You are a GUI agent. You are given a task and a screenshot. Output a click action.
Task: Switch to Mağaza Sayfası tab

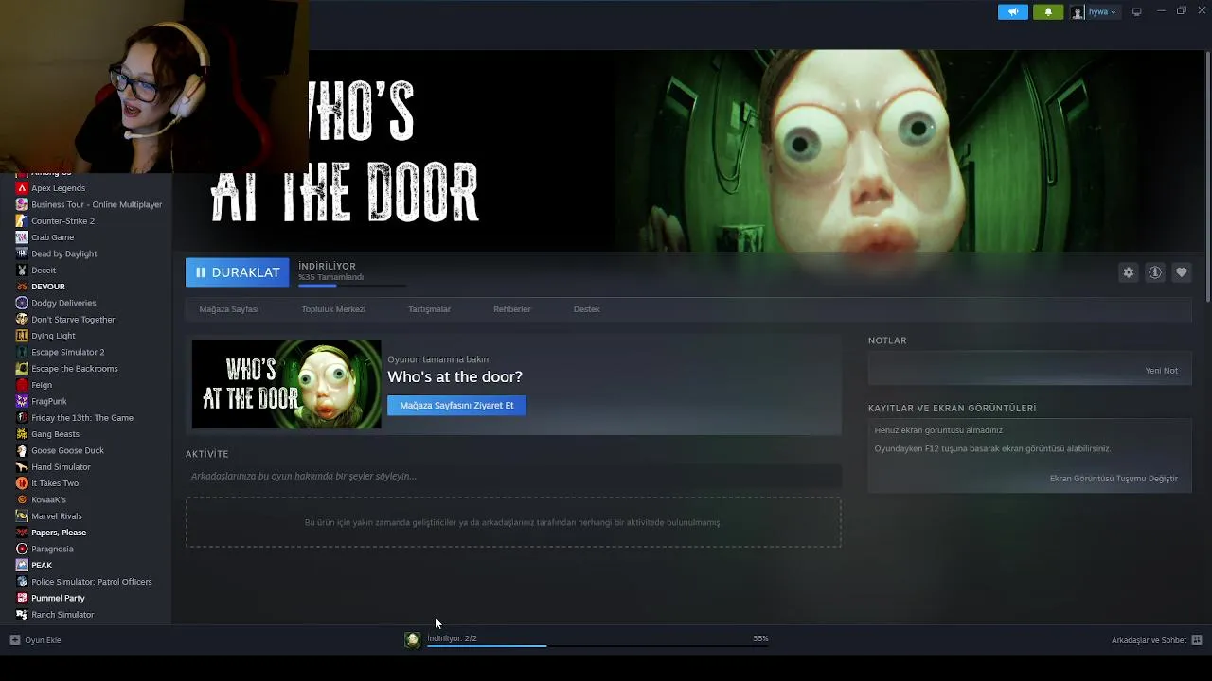pos(229,309)
